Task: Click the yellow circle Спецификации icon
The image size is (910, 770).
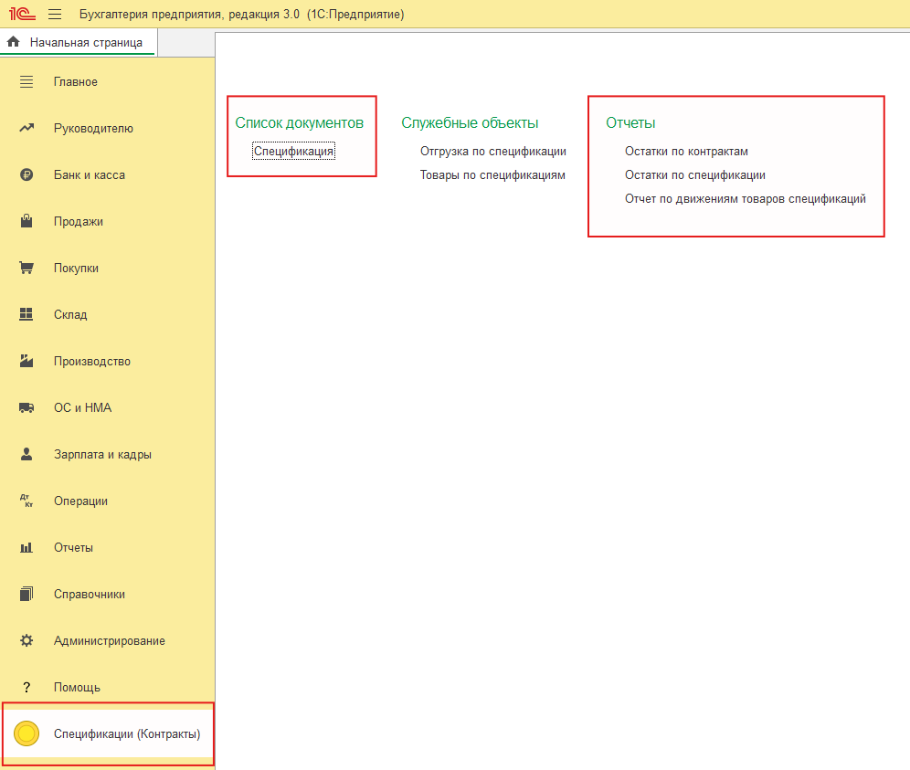Action: pyautogui.click(x=26, y=733)
